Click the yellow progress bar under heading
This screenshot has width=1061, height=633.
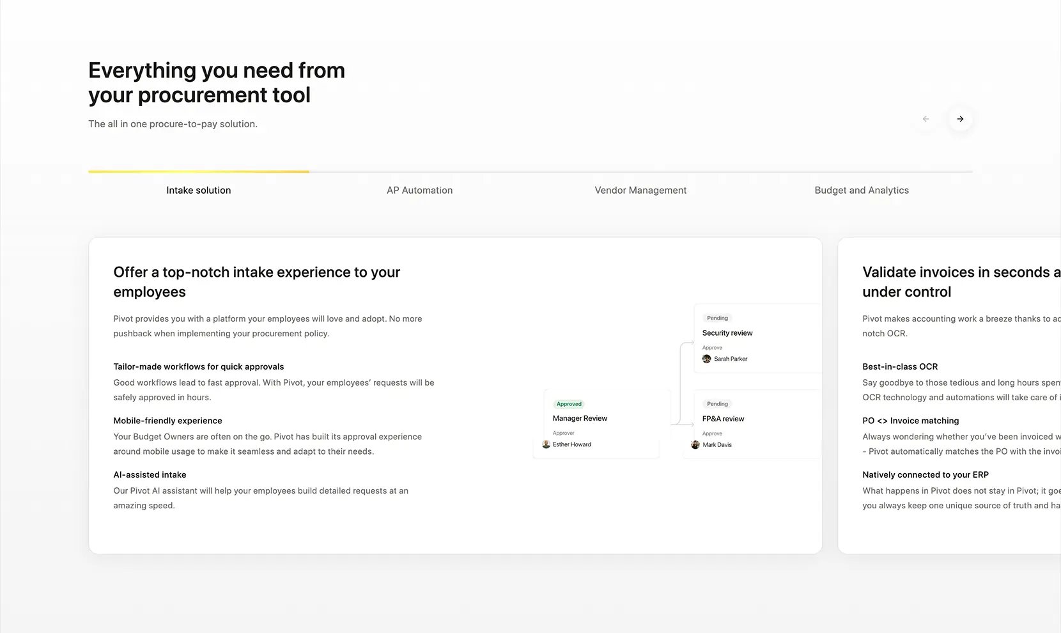(x=199, y=171)
